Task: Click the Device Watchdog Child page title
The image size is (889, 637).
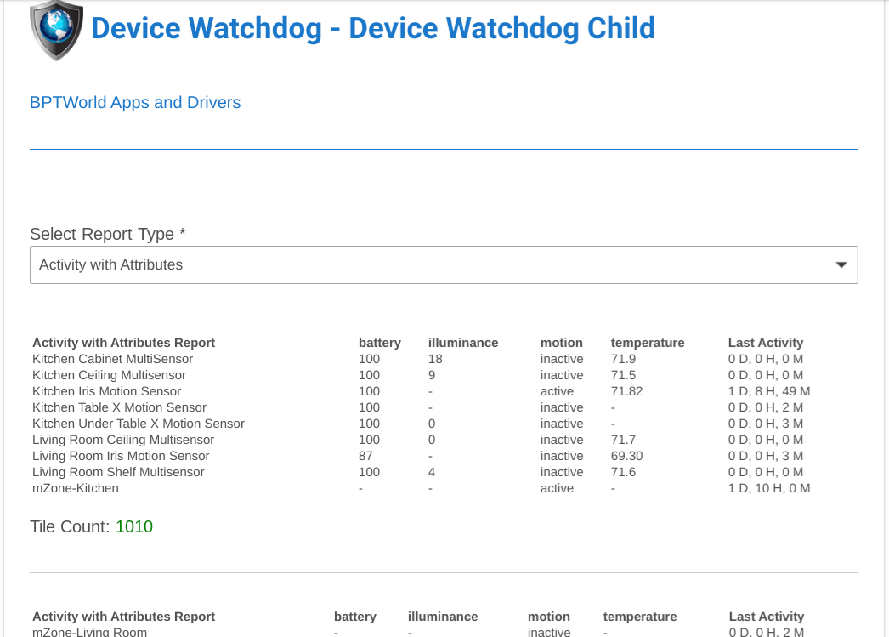Action: pos(373,28)
